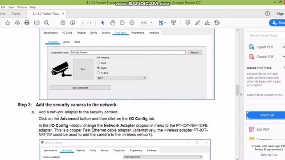This screenshot has width=285, height=160.
Task: Open the Help menu
Action: click(x=33, y=7)
